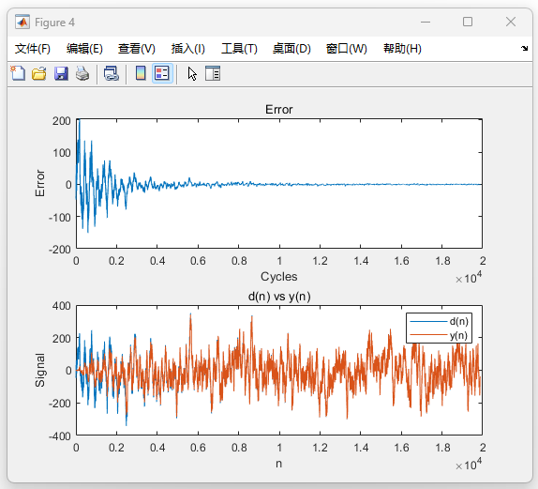Select the Edit Plot arrow tool

point(192,73)
